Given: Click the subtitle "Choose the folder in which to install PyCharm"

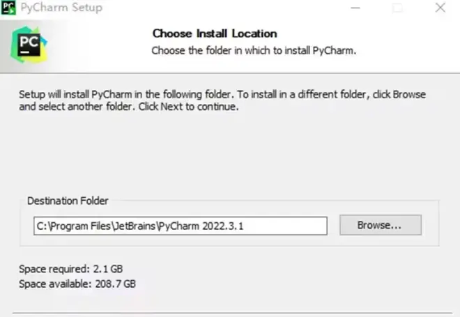Looking at the screenshot, I should pos(254,50).
